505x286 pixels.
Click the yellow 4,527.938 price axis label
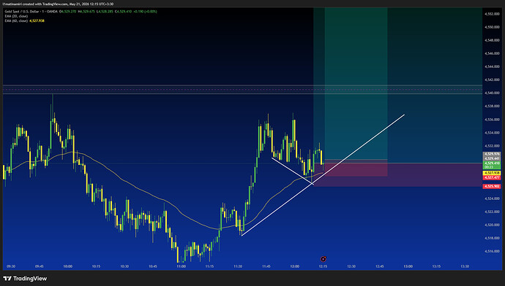pos(492,173)
